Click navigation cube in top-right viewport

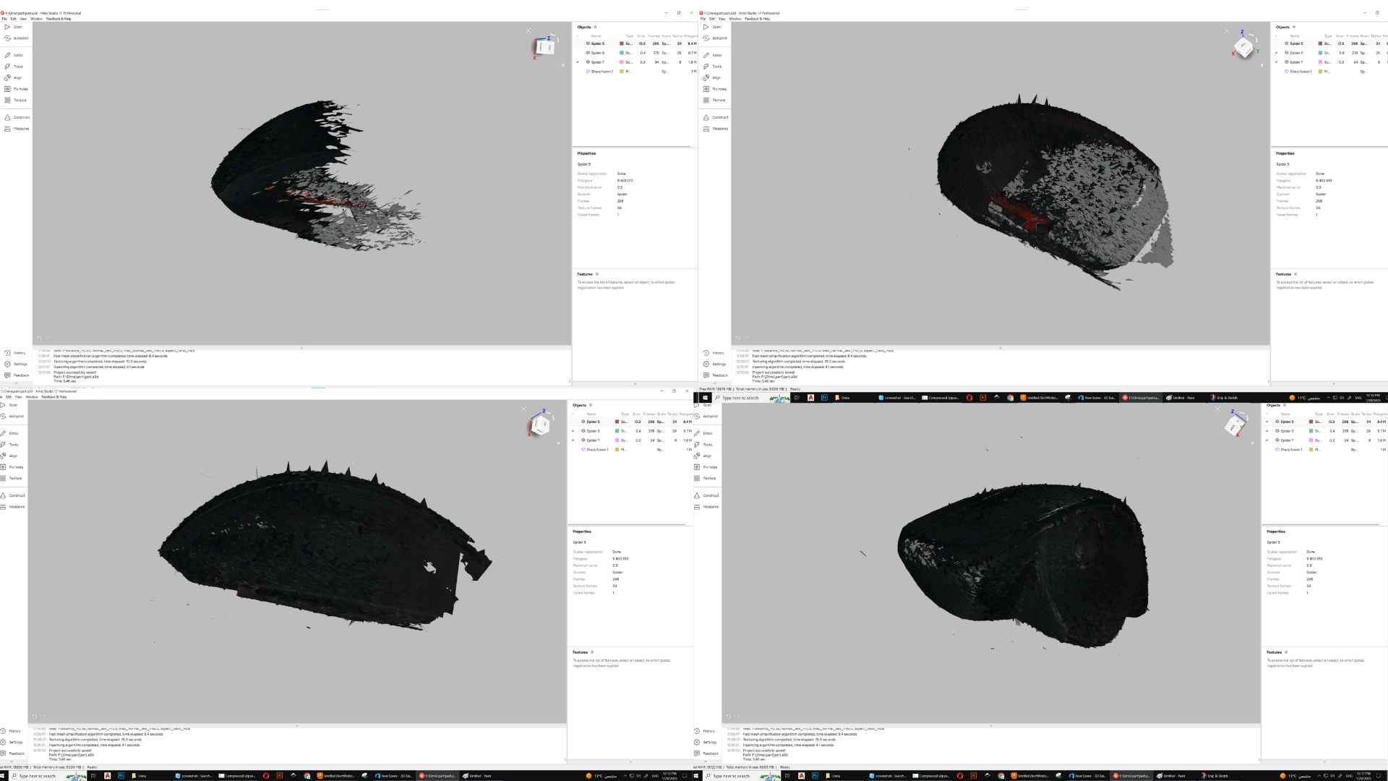point(1243,47)
